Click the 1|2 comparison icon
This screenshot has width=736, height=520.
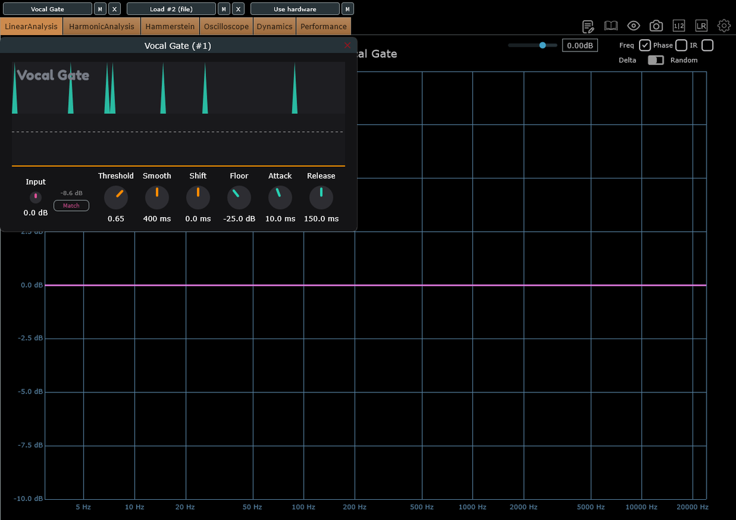click(679, 26)
